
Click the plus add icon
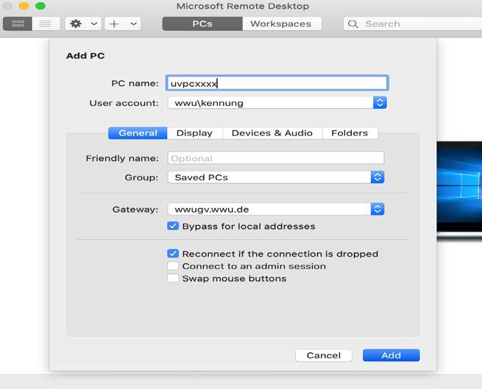pos(114,24)
